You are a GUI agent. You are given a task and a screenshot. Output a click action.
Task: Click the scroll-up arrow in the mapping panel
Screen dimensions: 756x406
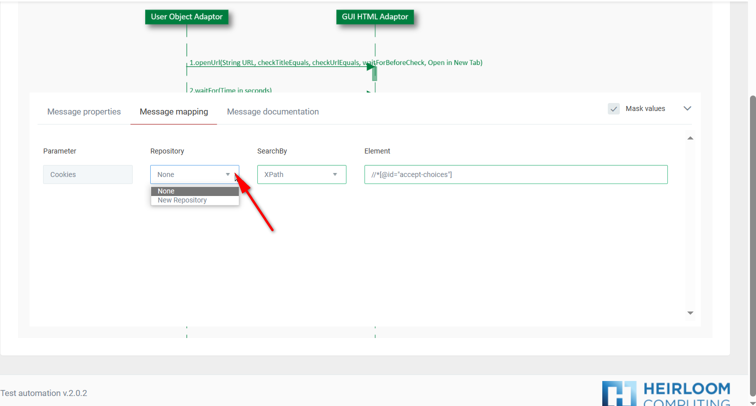coord(690,138)
